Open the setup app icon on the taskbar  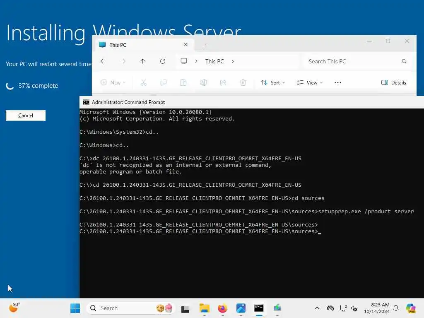[277, 308]
